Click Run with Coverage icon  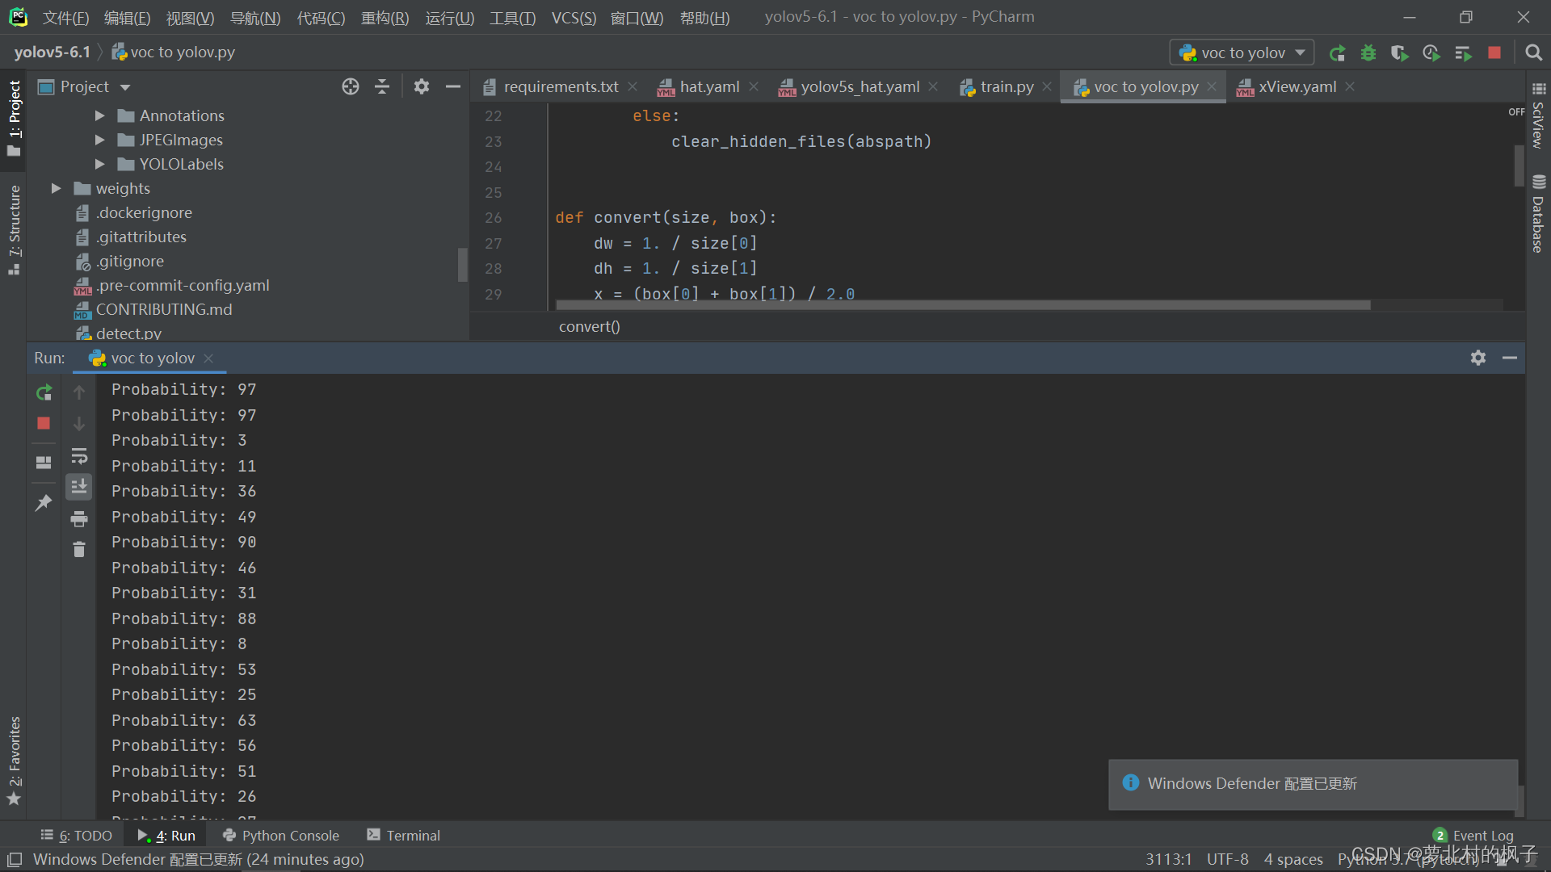(1399, 53)
